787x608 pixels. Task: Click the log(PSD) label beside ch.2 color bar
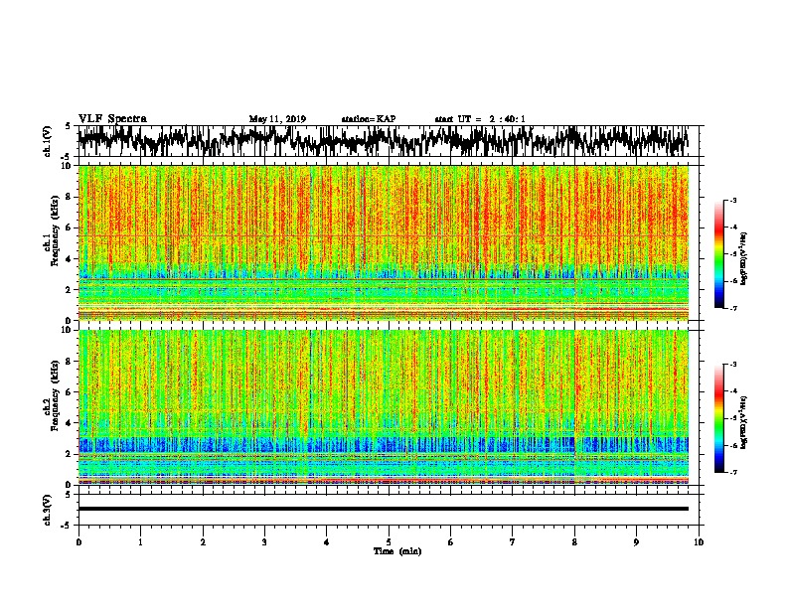(744, 422)
